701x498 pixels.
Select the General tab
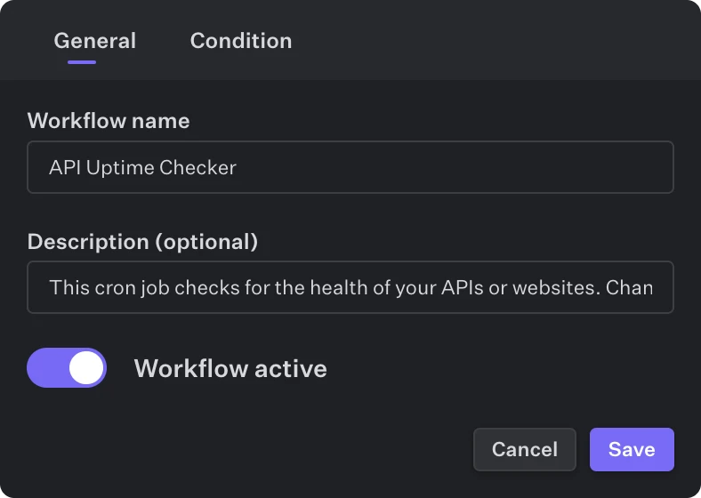pyautogui.click(x=95, y=41)
